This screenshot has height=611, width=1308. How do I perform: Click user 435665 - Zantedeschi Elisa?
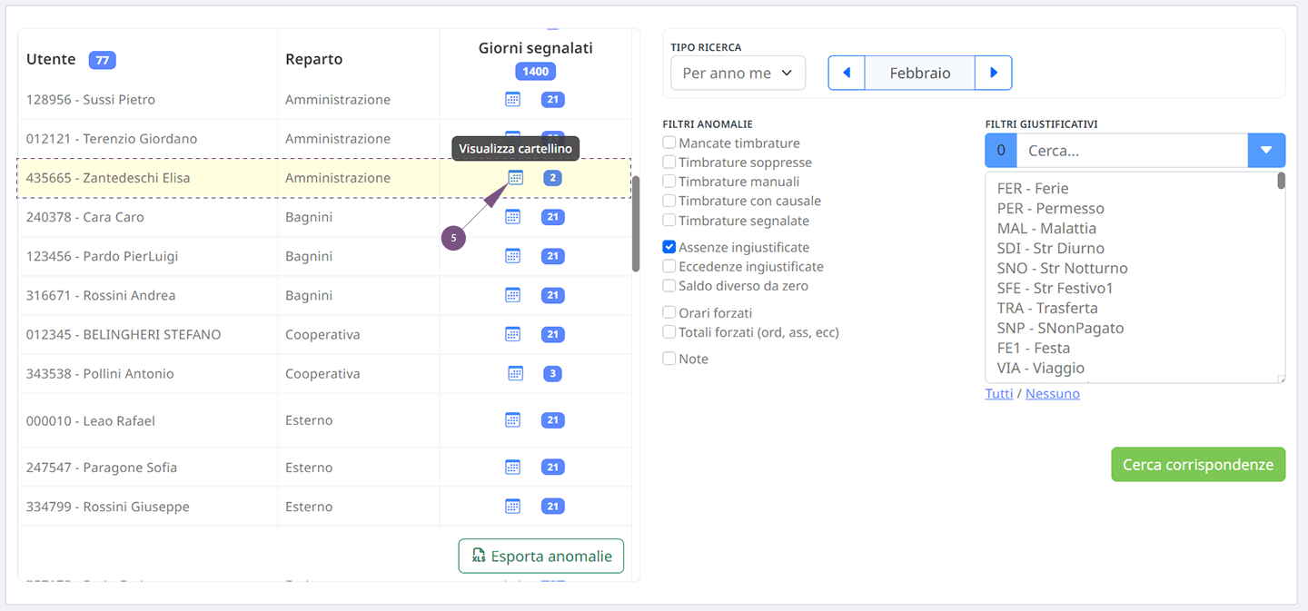108,178
